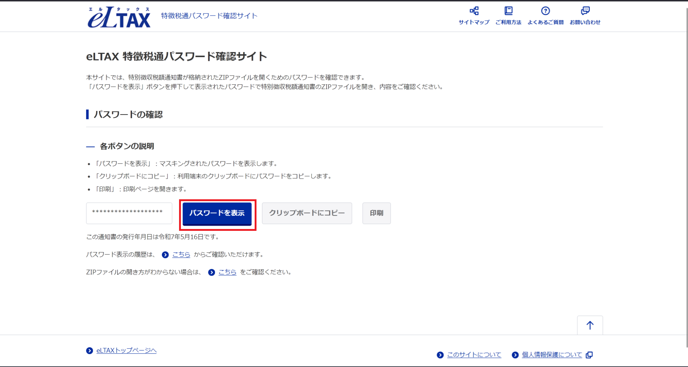Screen dimensions: 688x367
Task: Open 個人情報保護について footer link
Action: coord(552,355)
